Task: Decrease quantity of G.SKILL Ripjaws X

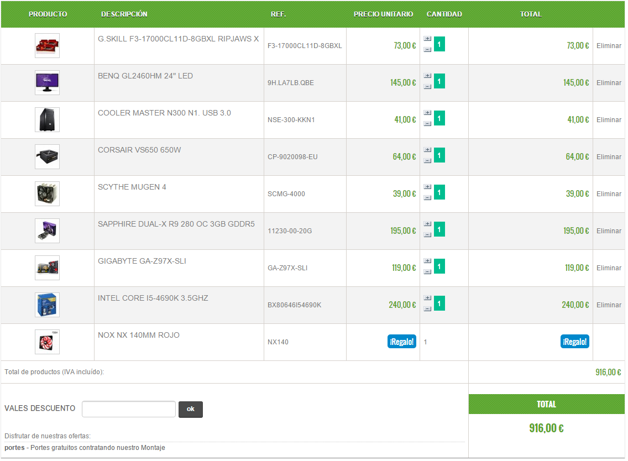Action: pyautogui.click(x=427, y=50)
